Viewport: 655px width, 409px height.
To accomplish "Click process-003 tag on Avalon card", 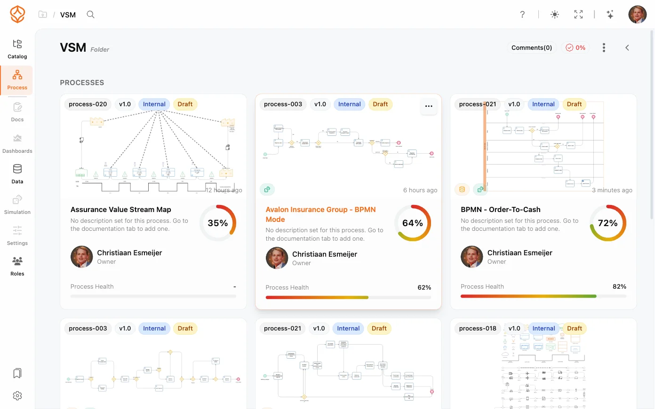I will click(x=283, y=104).
